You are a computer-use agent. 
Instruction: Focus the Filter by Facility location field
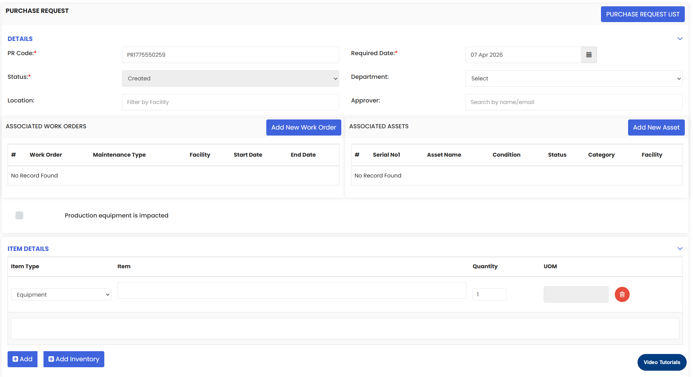[230, 102]
